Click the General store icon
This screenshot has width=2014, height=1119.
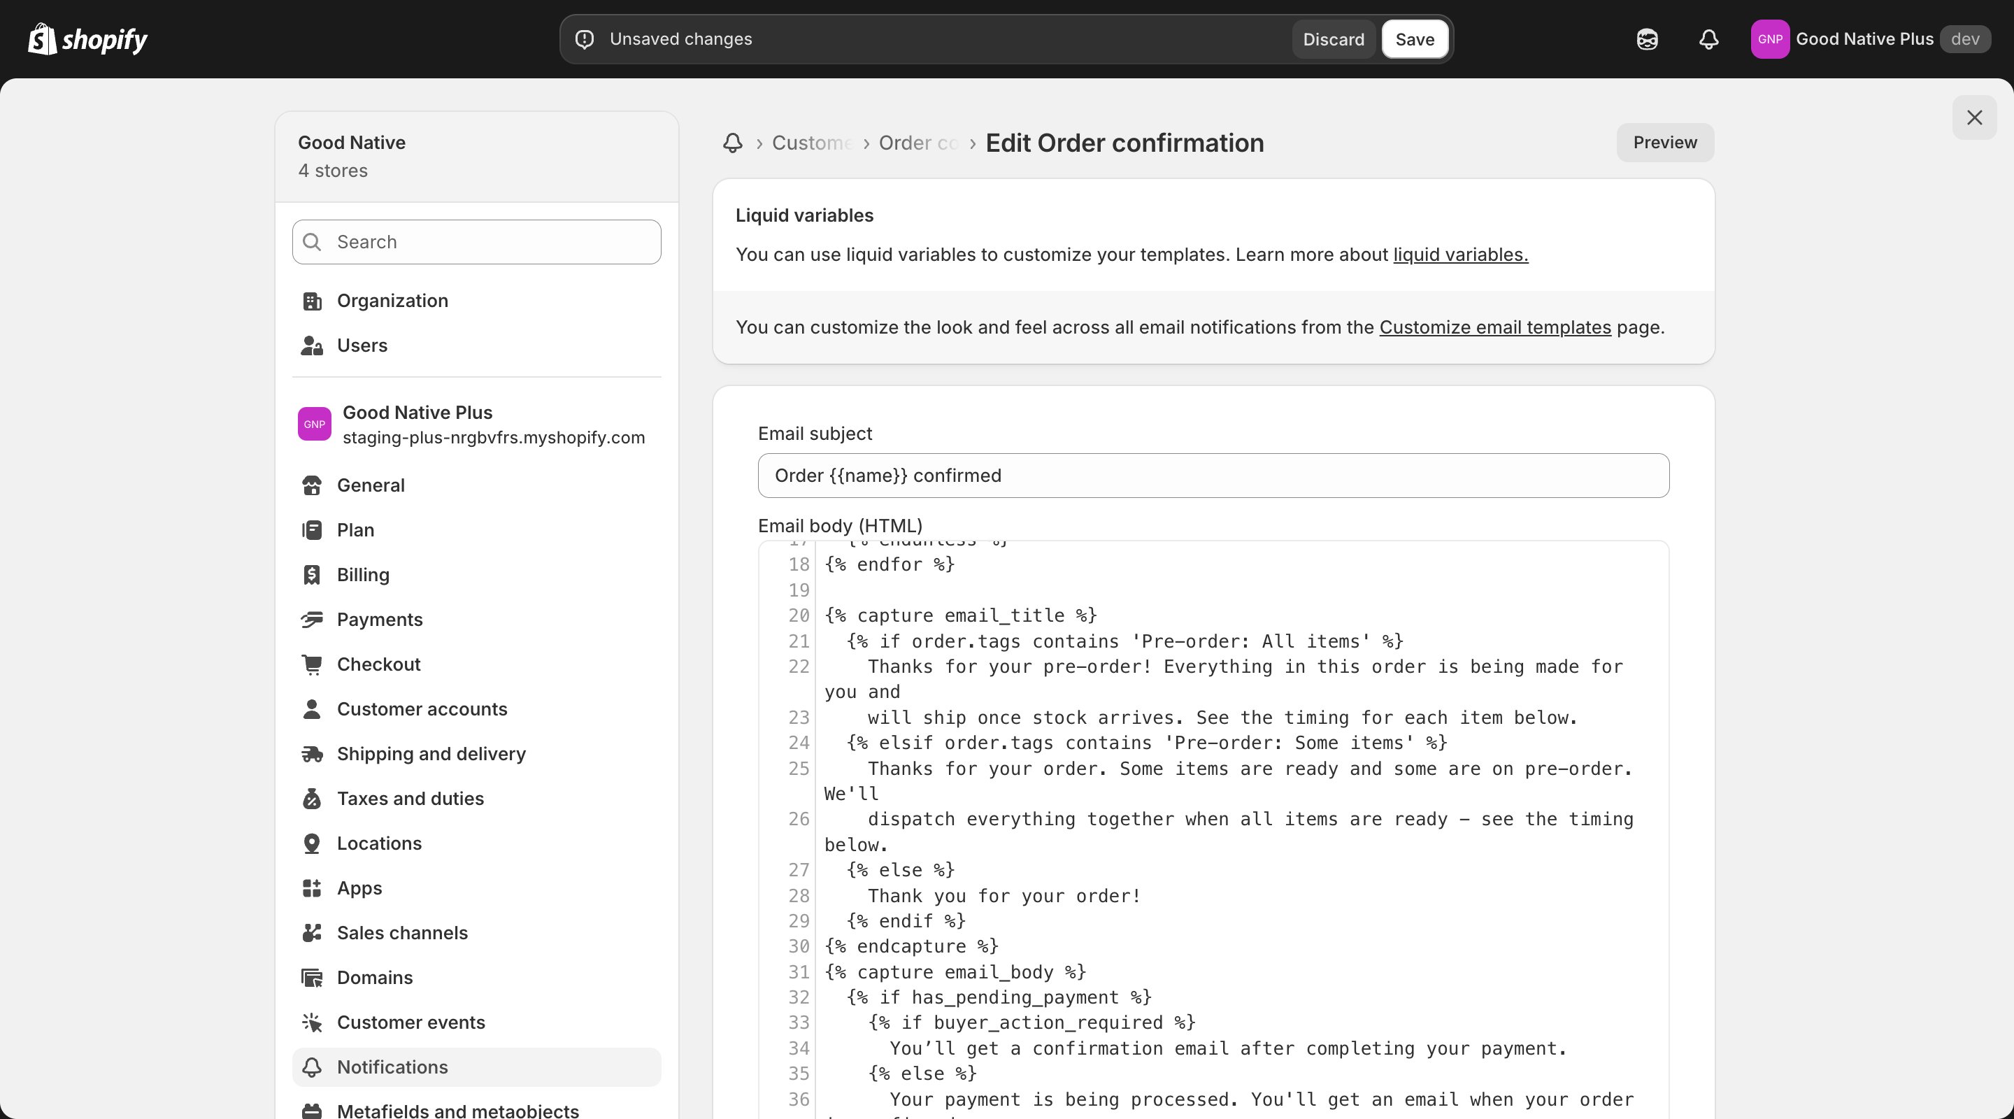(312, 485)
